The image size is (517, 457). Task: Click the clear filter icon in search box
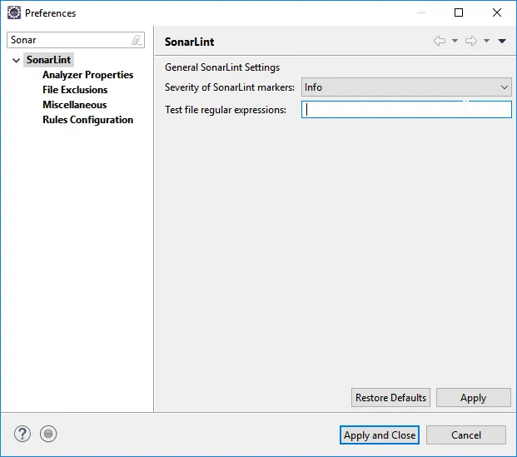click(x=137, y=40)
